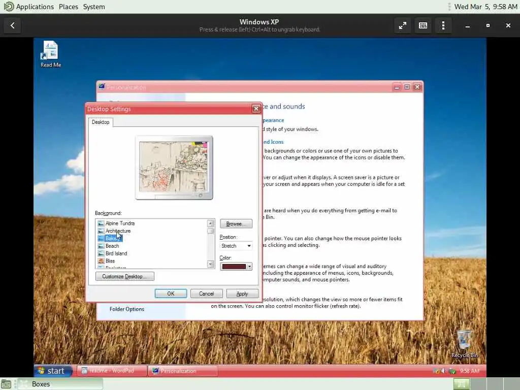
Task: Click the Windows flag logo on start button
Action: [x=41, y=370]
